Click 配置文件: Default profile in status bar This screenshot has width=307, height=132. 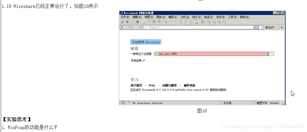click(268, 103)
